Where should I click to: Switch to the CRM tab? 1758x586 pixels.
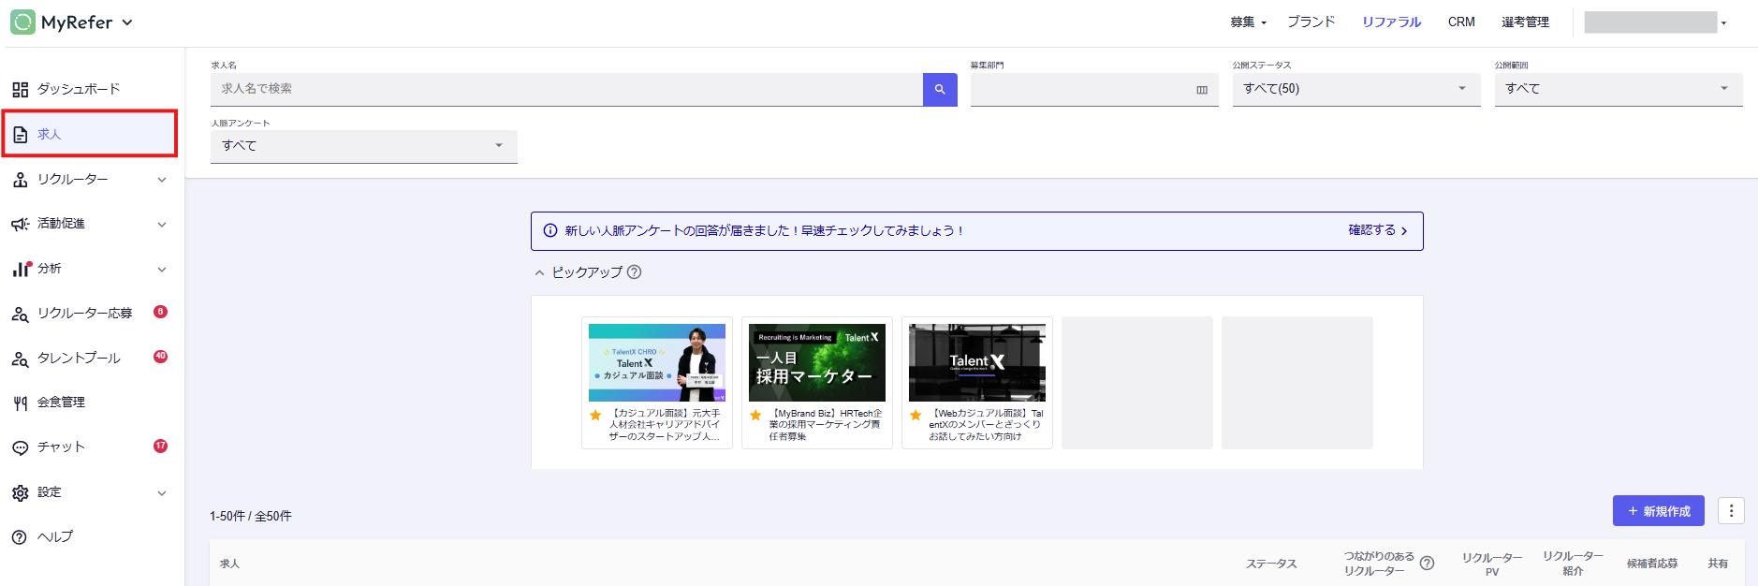coord(1460,22)
